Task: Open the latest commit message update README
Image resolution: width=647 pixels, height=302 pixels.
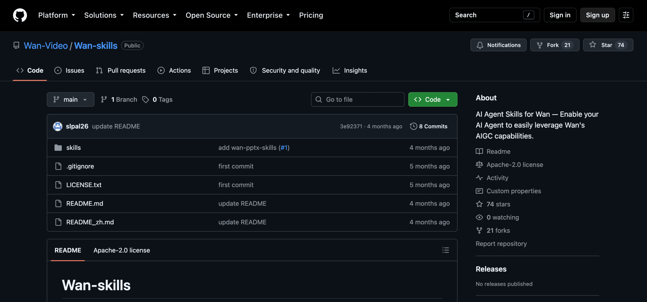Action: click(x=116, y=126)
